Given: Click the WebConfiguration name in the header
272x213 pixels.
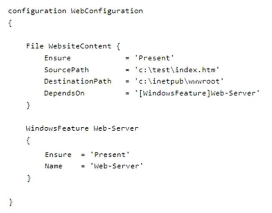Looking at the screenshot, I should pyautogui.click(x=107, y=11).
